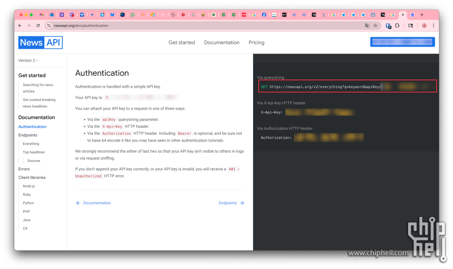Click the Bearer code term
This screenshot has width=453, height=269.
pos(184,133)
